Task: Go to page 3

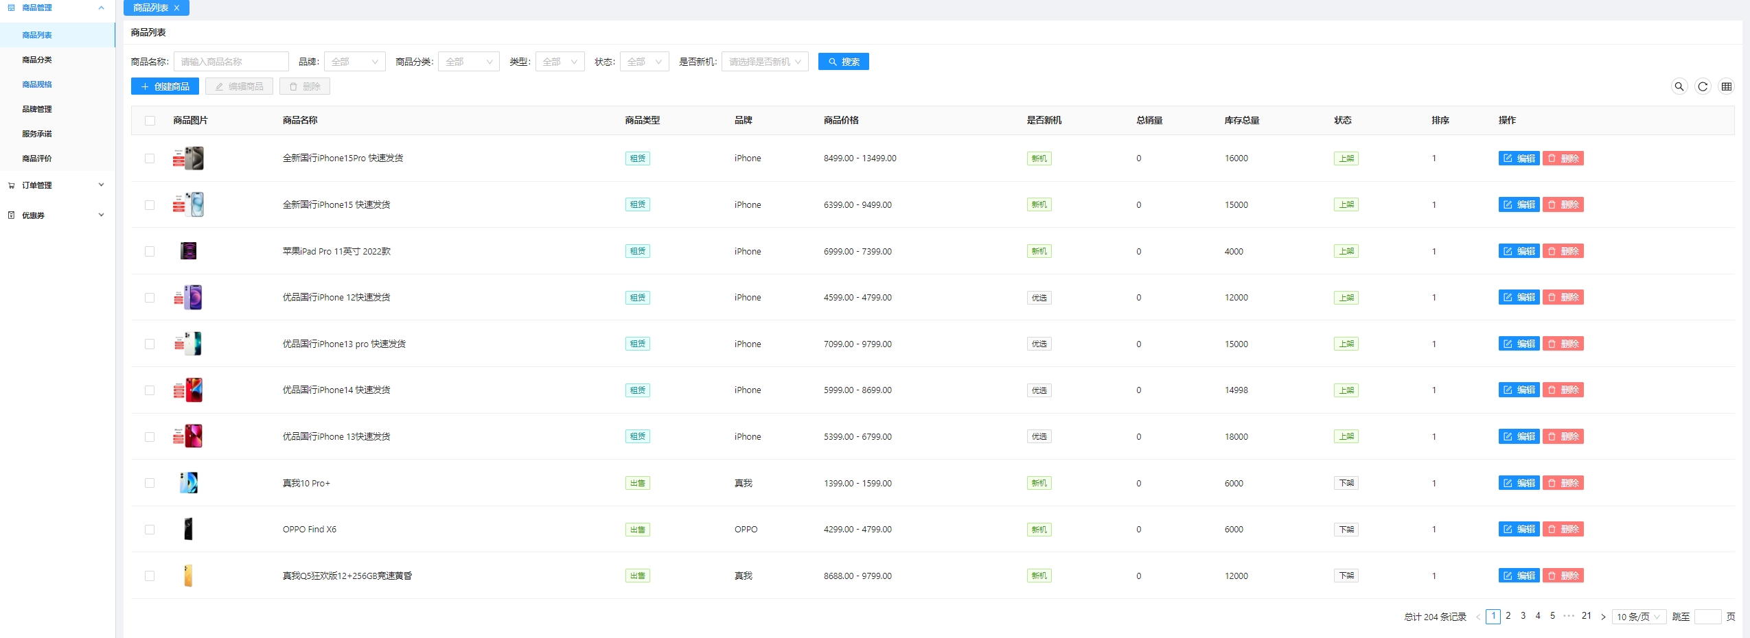Action: [x=1523, y=616]
